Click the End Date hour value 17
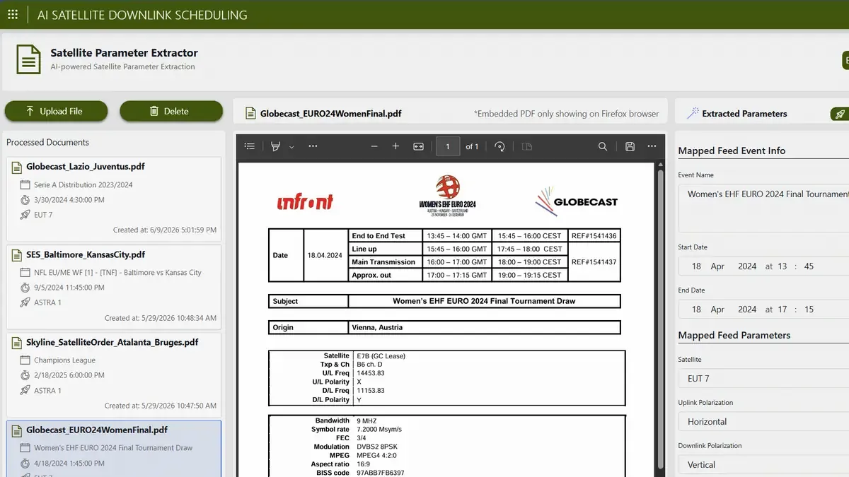Screen dimensions: 849x477 (781, 310)
